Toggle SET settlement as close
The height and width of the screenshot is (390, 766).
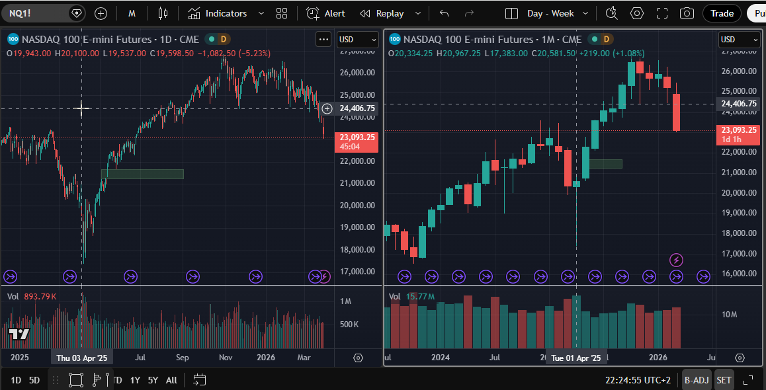click(724, 380)
